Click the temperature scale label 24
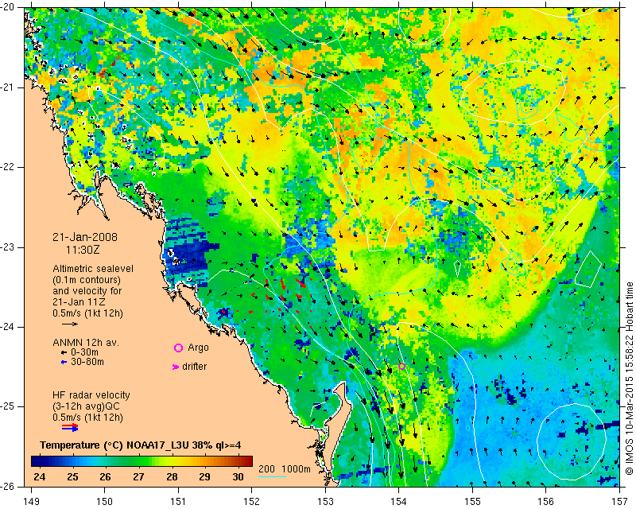Screen dimensions: 636x509 pyautogui.click(x=39, y=476)
